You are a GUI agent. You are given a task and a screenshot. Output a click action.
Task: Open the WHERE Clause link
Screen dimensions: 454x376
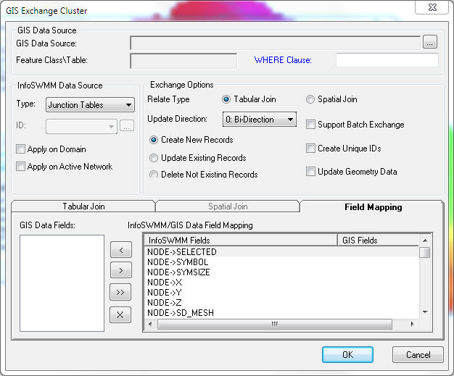pyautogui.click(x=283, y=60)
